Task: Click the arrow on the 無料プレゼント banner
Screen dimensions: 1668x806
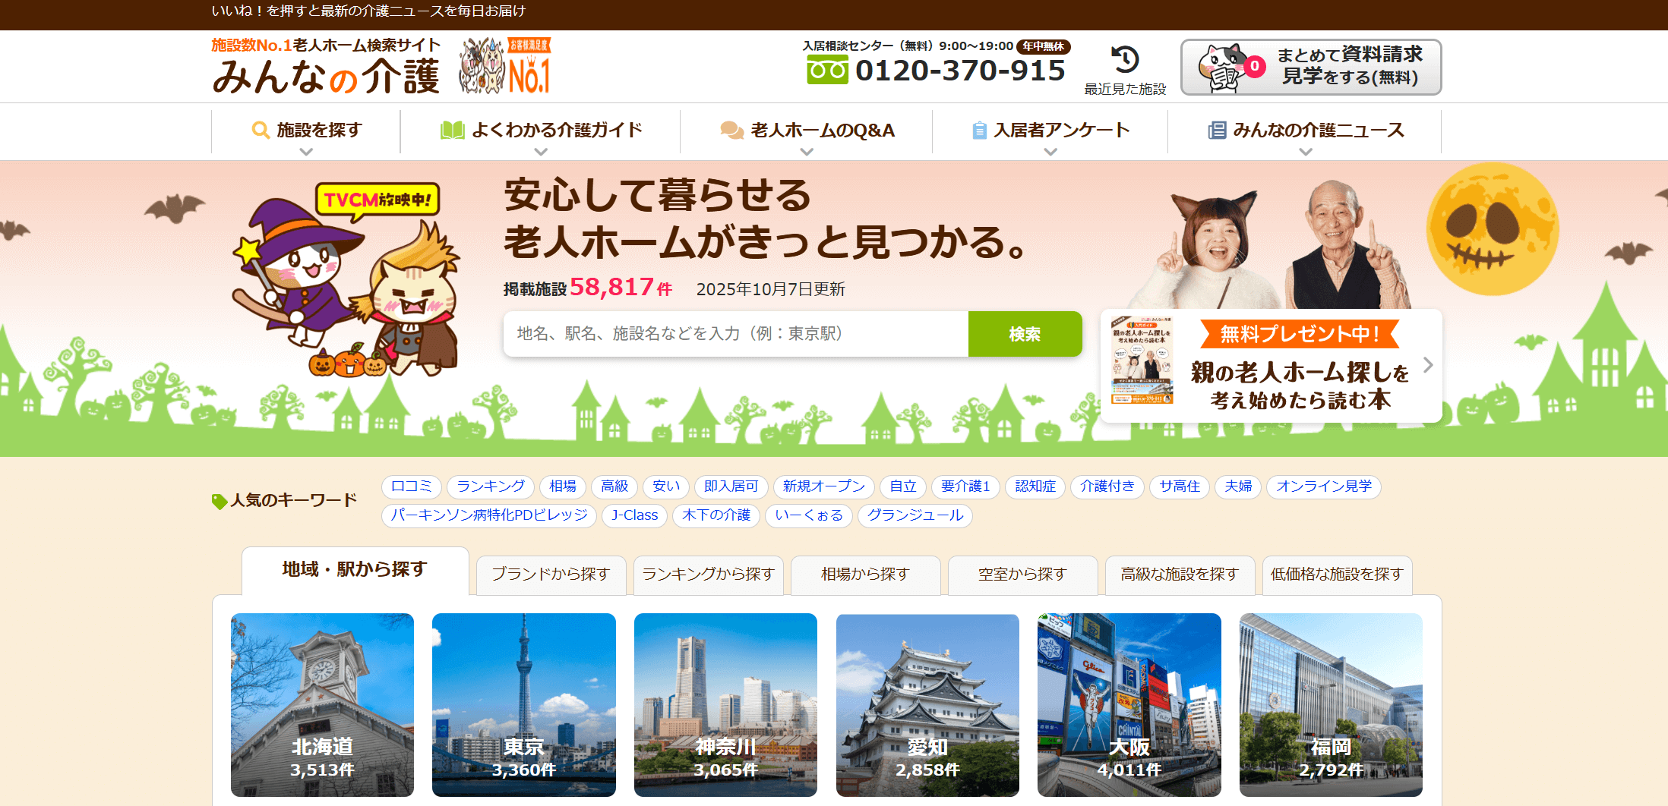Action: 1427,366
